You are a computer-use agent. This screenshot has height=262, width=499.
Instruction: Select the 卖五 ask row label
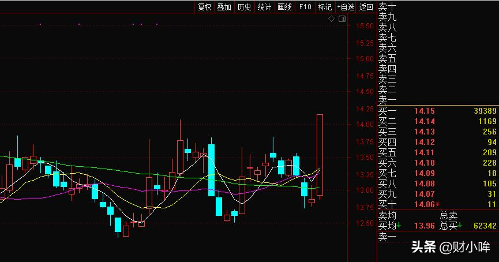tap(387, 59)
